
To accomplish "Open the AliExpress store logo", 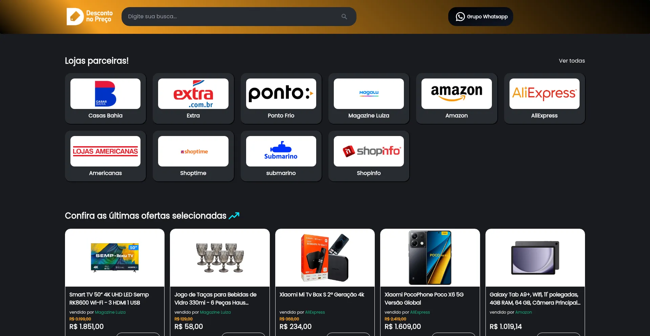I will pos(544,94).
